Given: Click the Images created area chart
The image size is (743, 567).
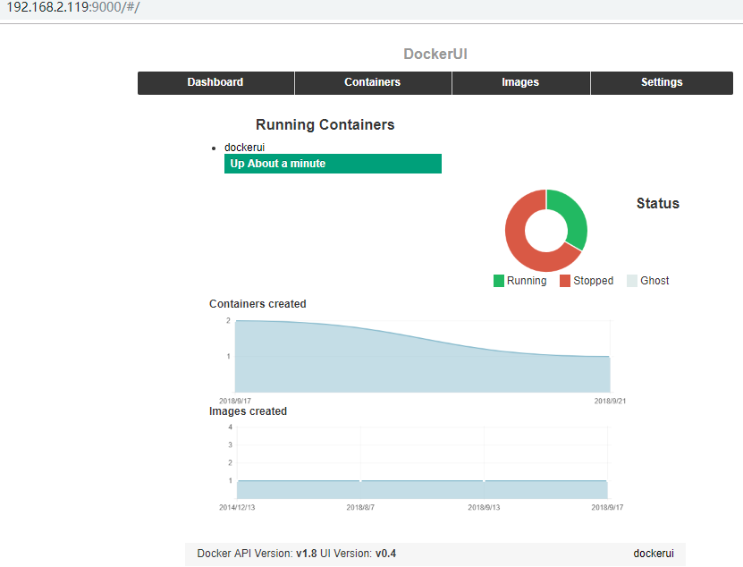Looking at the screenshot, I should 422,489.
